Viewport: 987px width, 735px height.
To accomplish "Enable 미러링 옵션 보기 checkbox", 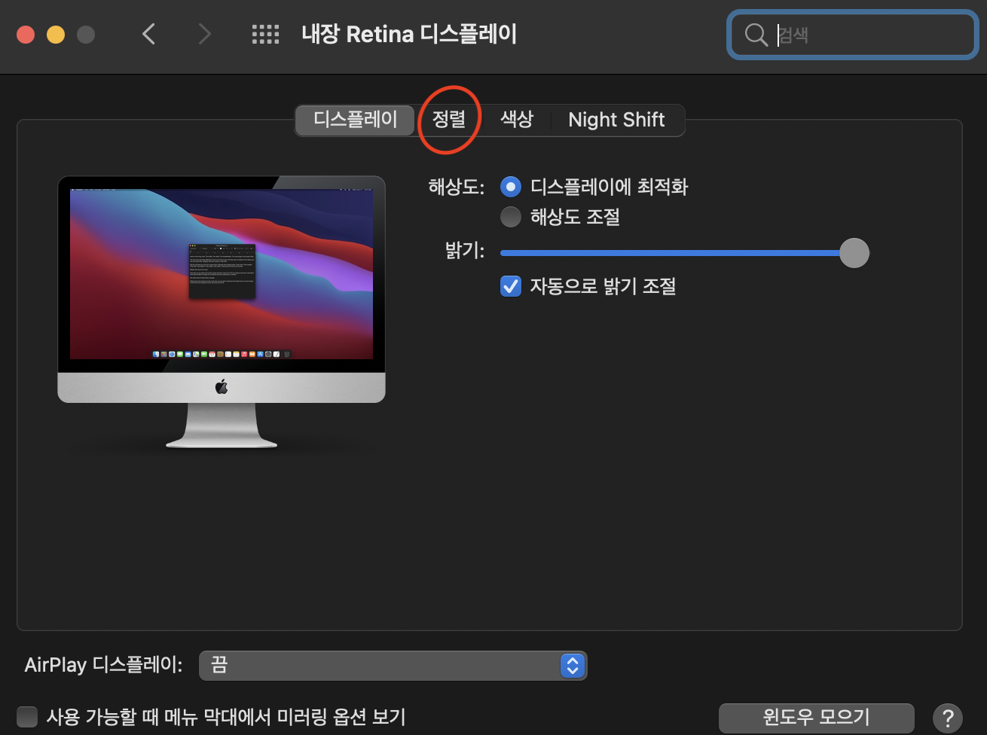I will (x=27, y=716).
